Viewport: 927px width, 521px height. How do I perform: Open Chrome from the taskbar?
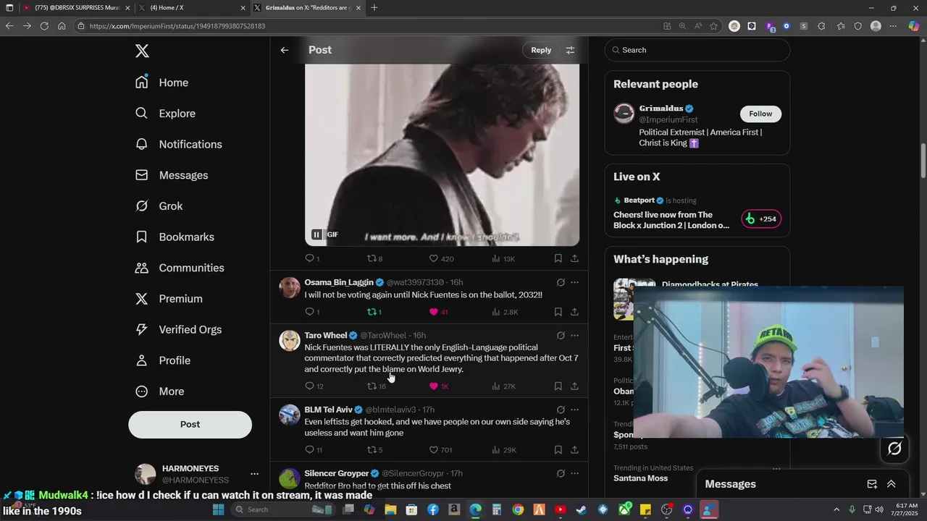coord(518,509)
